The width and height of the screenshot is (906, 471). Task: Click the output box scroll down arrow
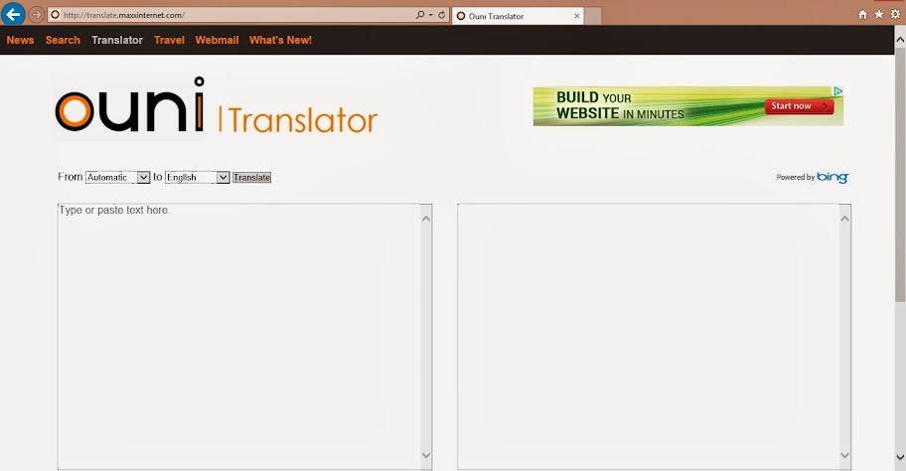[x=844, y=455]
